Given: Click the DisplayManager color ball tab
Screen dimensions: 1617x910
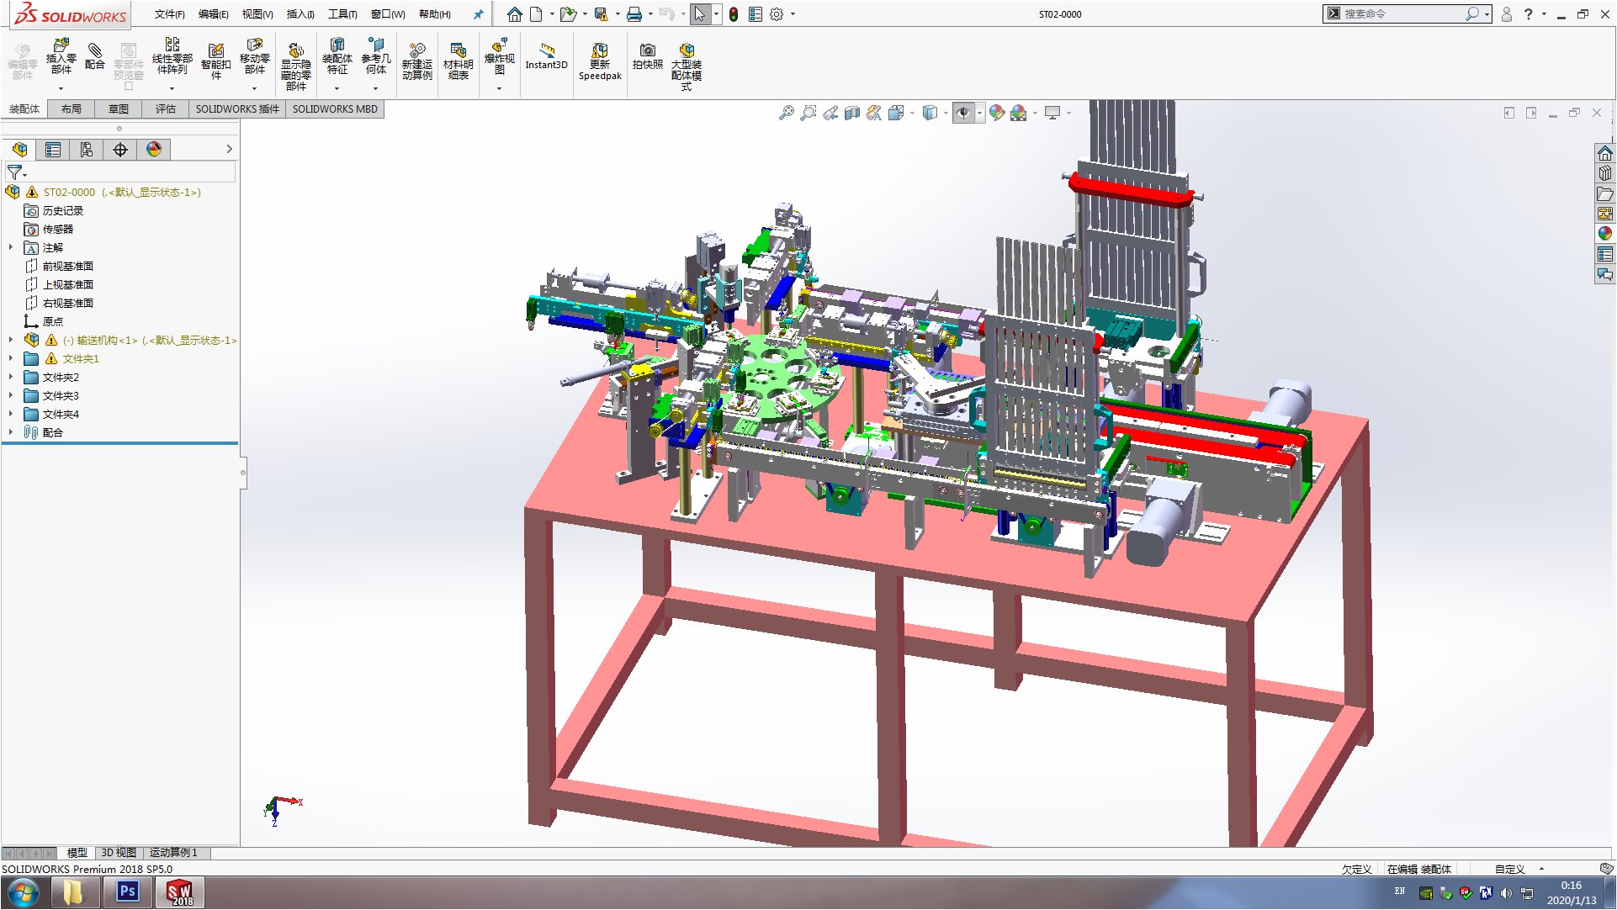Looking at the screenshot, I should click(154, 150).
